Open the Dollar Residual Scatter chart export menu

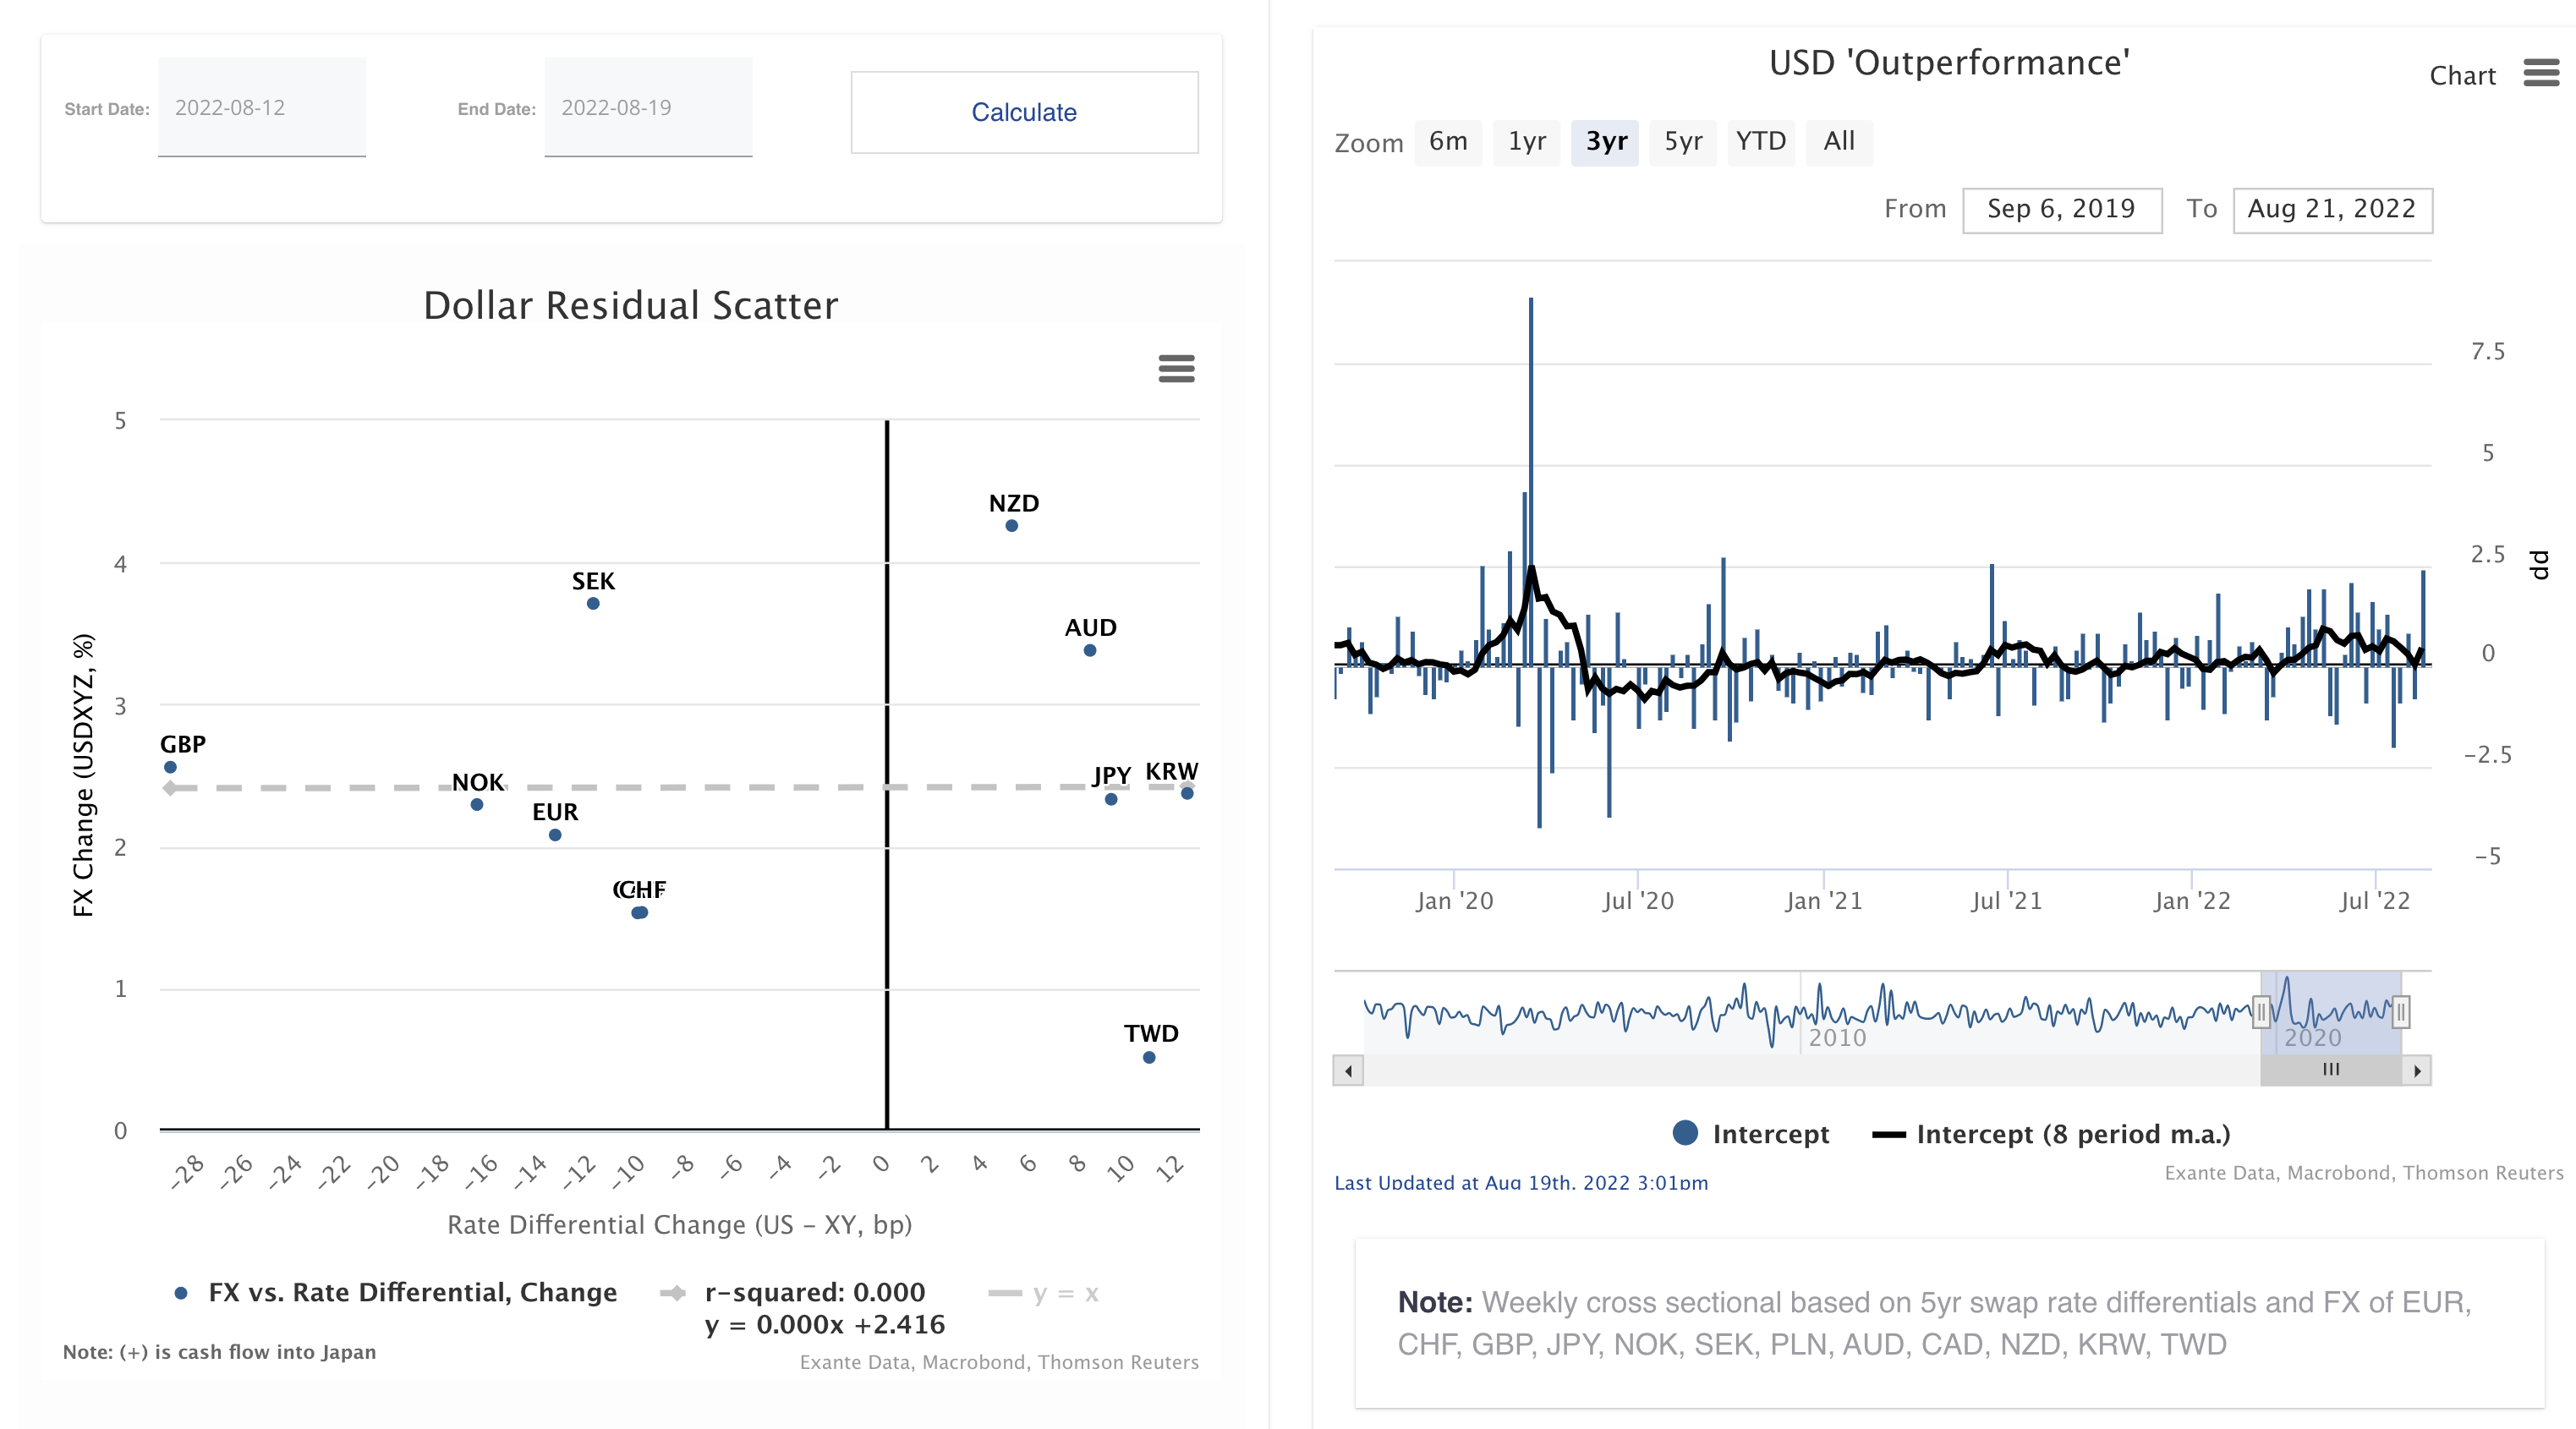(x=1176, y=369)
